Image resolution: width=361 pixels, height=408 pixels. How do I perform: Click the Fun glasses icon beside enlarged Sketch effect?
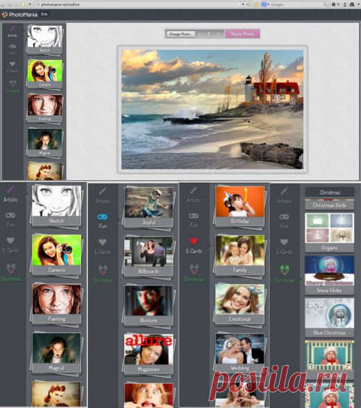click(10, 215)
